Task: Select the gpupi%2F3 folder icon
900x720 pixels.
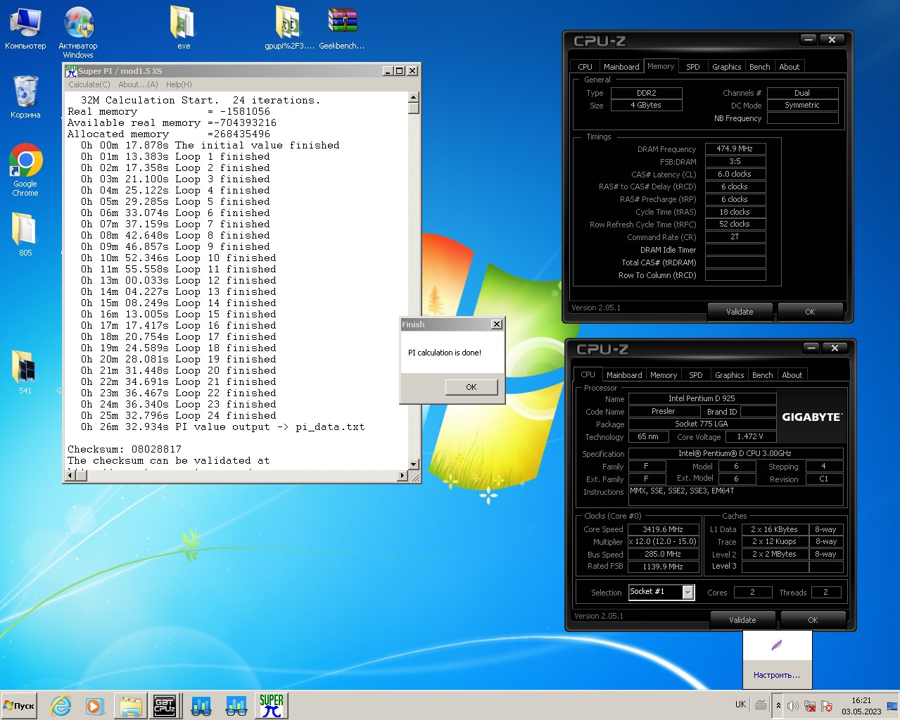Action: 289,28
